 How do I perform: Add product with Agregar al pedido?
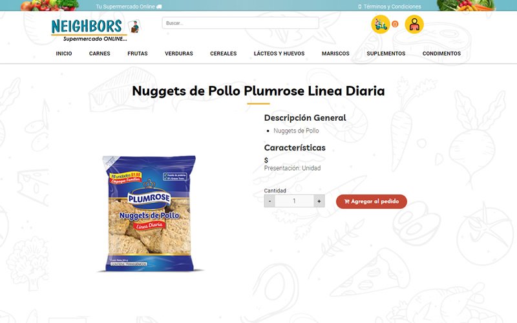(371, 202)
